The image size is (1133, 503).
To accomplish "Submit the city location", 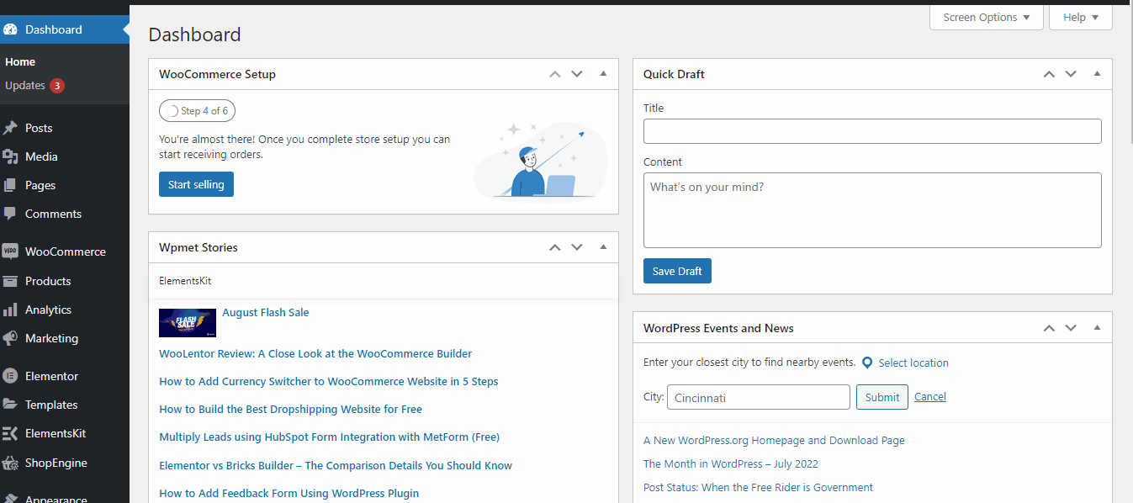I will click(882, 397).
